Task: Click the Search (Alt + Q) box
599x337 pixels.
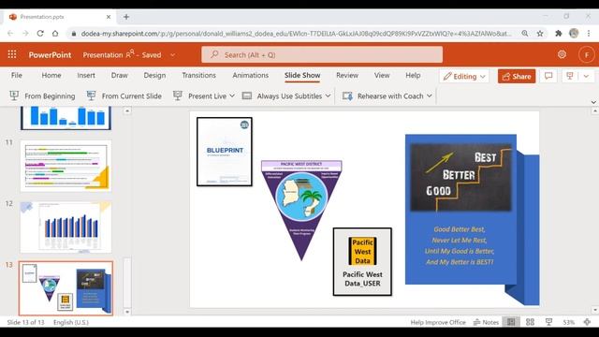Action: tap(322, 54)
